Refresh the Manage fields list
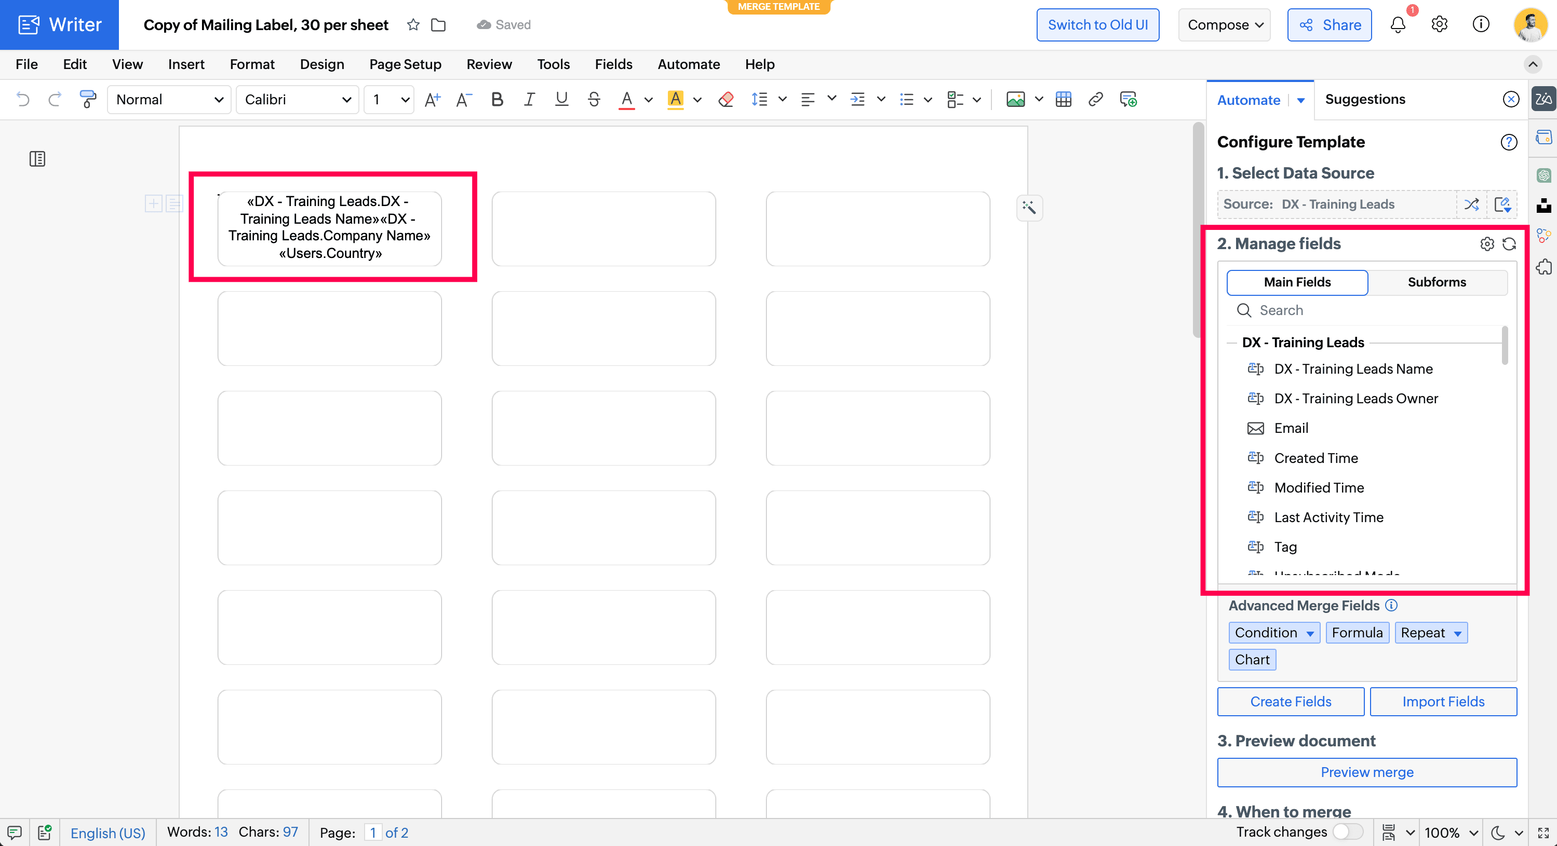 coord(1509,244)
